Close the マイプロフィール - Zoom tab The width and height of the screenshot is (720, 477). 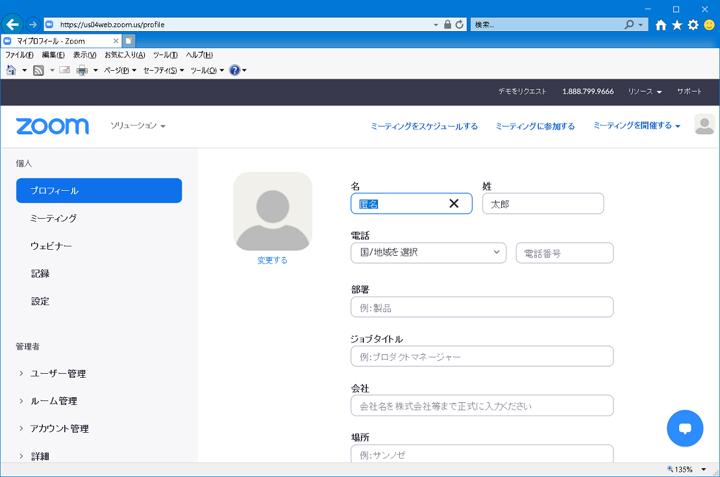tap(116, 41)
